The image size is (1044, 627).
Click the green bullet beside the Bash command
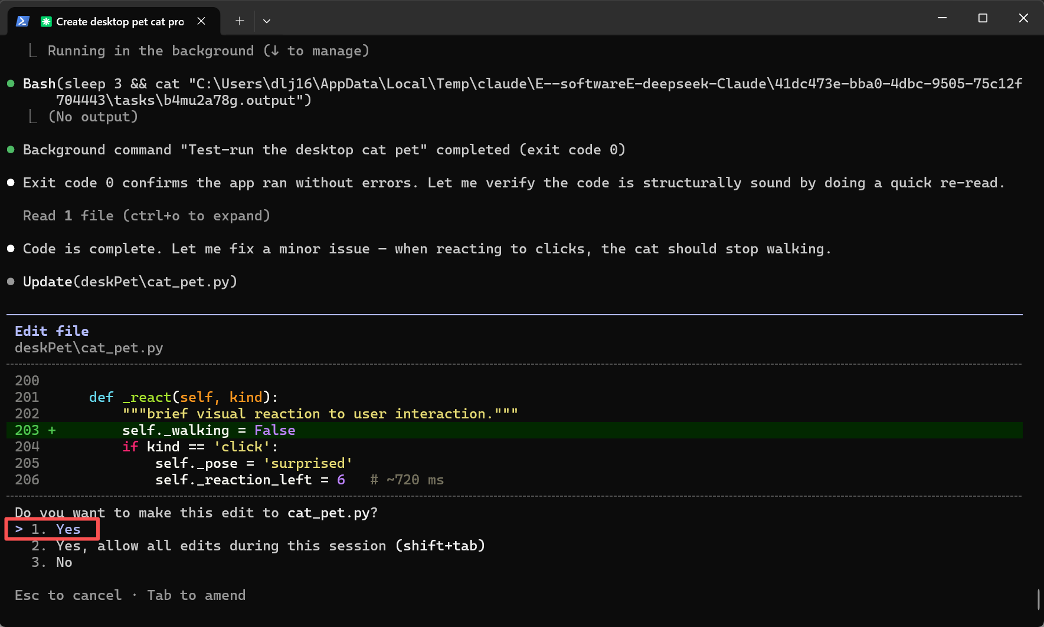pos(11,84)
